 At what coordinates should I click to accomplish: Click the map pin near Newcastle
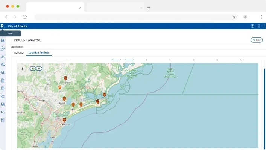click(64, 120)
